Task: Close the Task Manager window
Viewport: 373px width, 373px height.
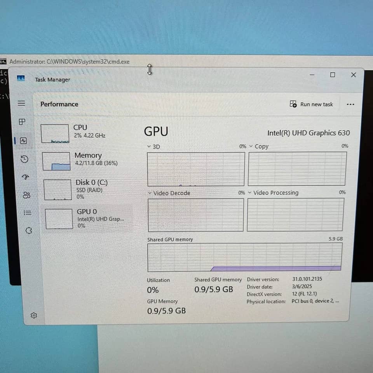Action: [x=354, y=75]
